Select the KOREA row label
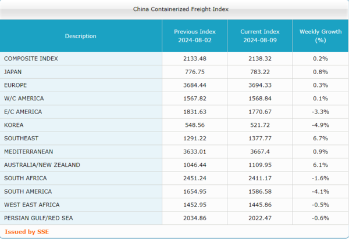Screen dimensions: 349x240 click(x=14, y=125)
